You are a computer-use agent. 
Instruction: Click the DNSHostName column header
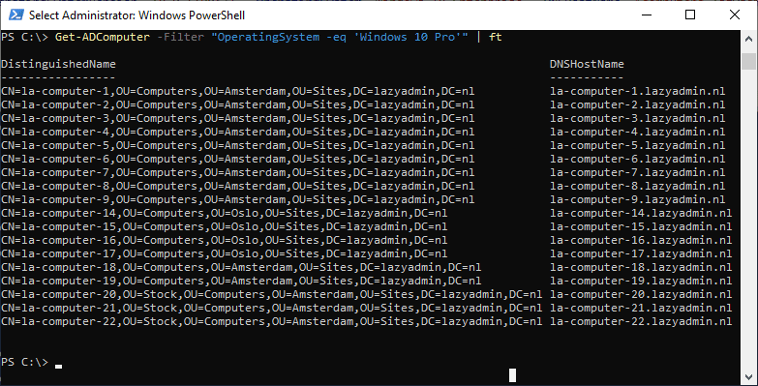pyautogui.click(x=587, y=64)
